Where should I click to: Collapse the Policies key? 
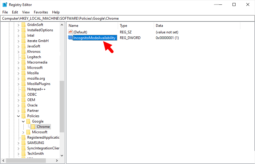[x=18, y=116]
